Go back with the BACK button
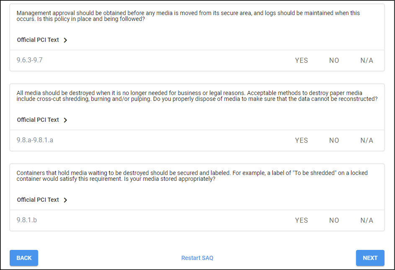Image resolution: width=395 pixels, height=270 pixels. point(24,258)
